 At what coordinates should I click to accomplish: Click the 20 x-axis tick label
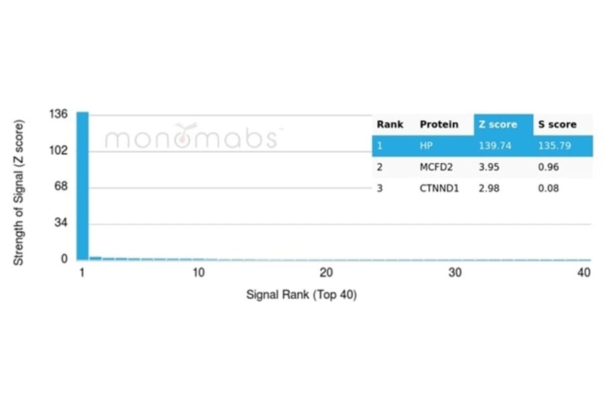pyautogui.click(x=326, y=273)
